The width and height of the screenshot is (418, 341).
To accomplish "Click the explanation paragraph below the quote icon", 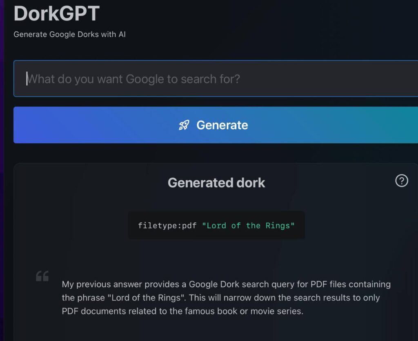I will click(226, 298).
